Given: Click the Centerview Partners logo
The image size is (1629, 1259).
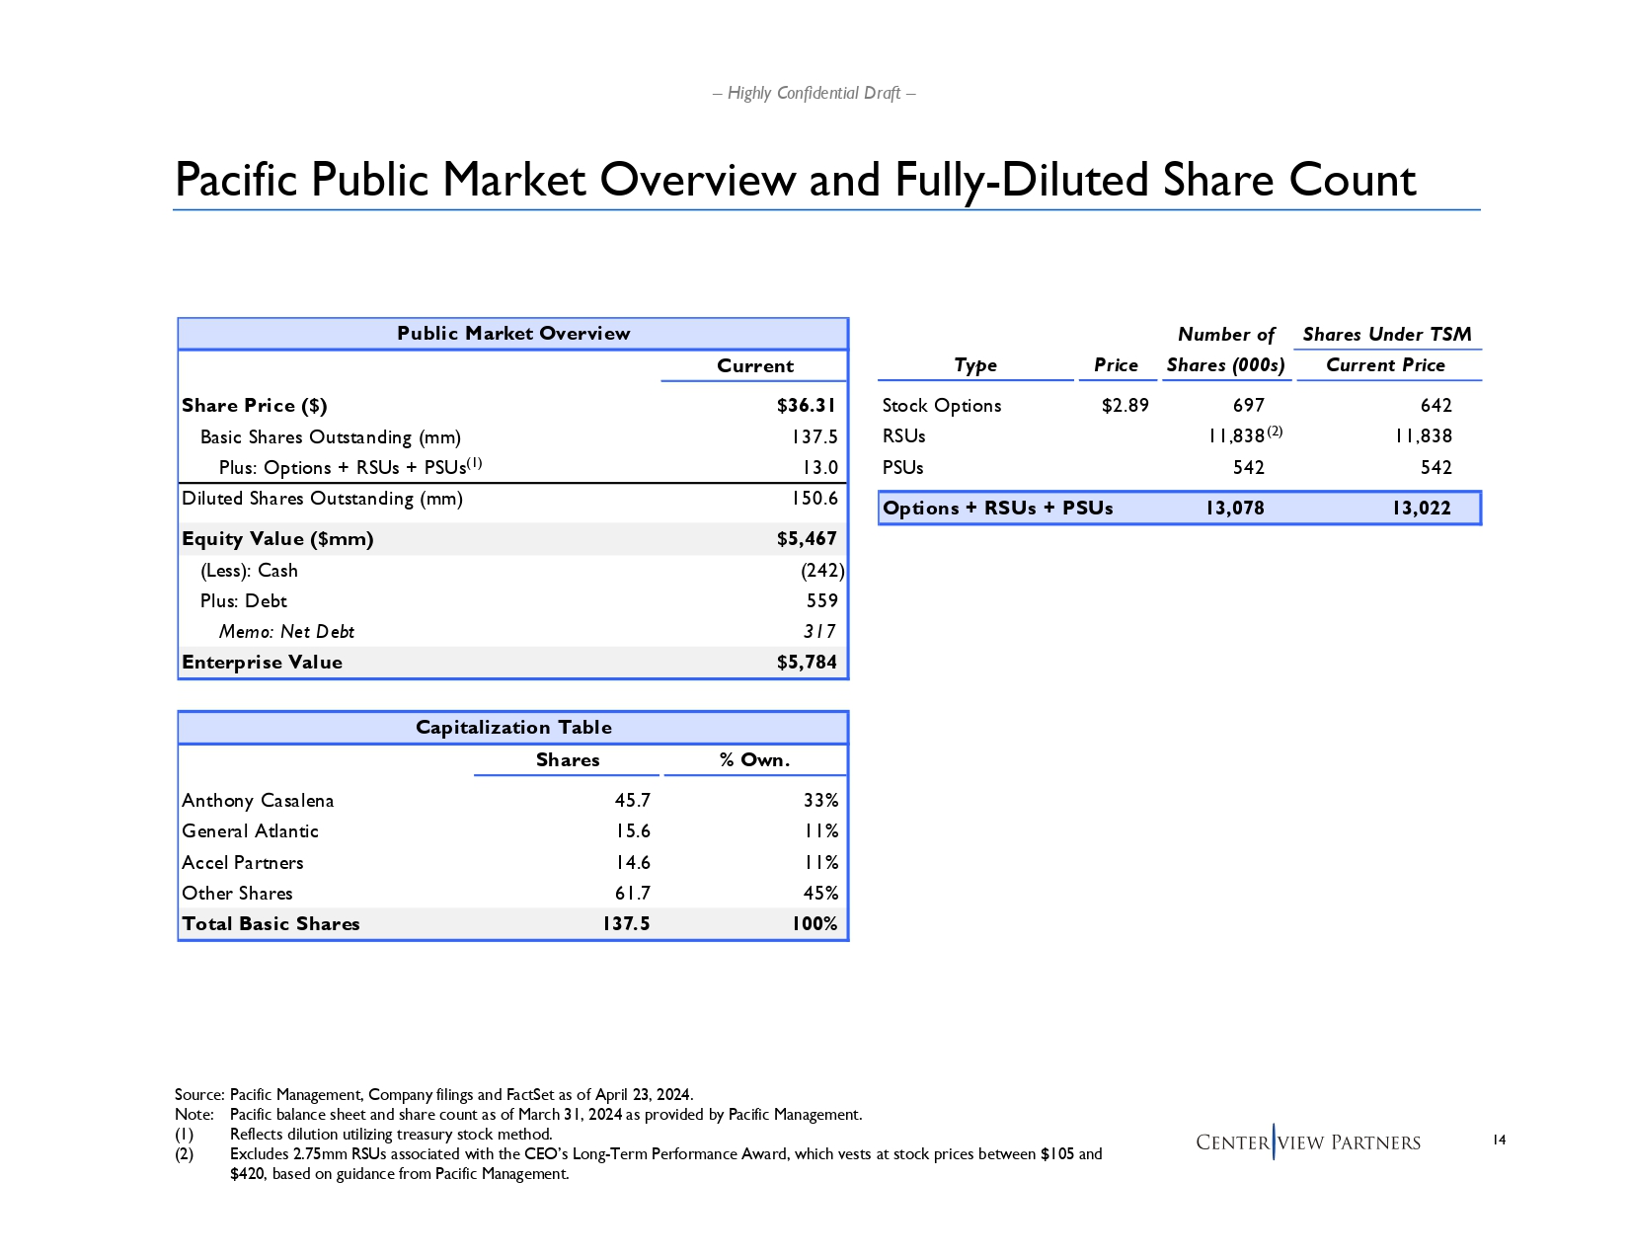Looking at the screenshot, I should click(x=1307, y=1142).
